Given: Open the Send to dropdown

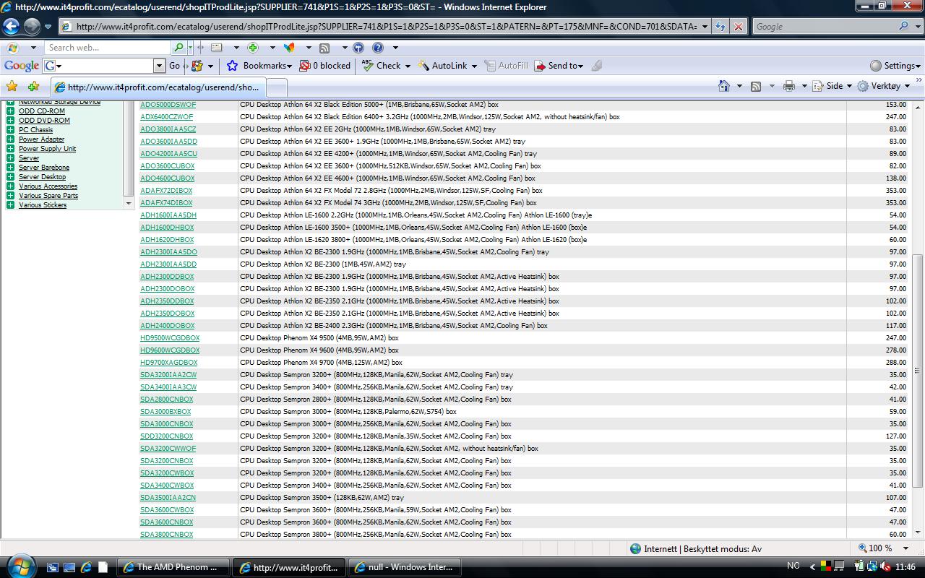Looking at the screenshot, I should pos(559,66).
